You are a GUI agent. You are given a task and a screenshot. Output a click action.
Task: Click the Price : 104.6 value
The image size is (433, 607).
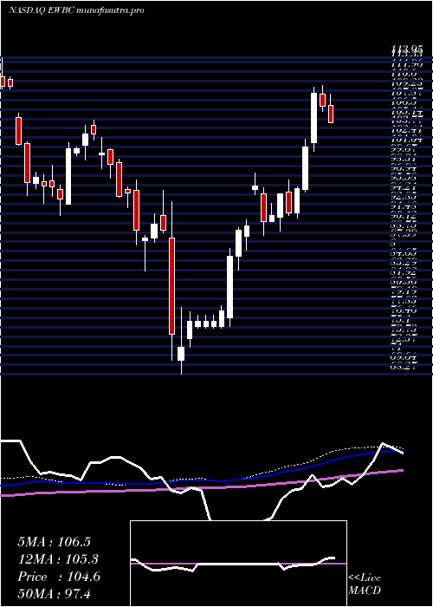[59, 577]
